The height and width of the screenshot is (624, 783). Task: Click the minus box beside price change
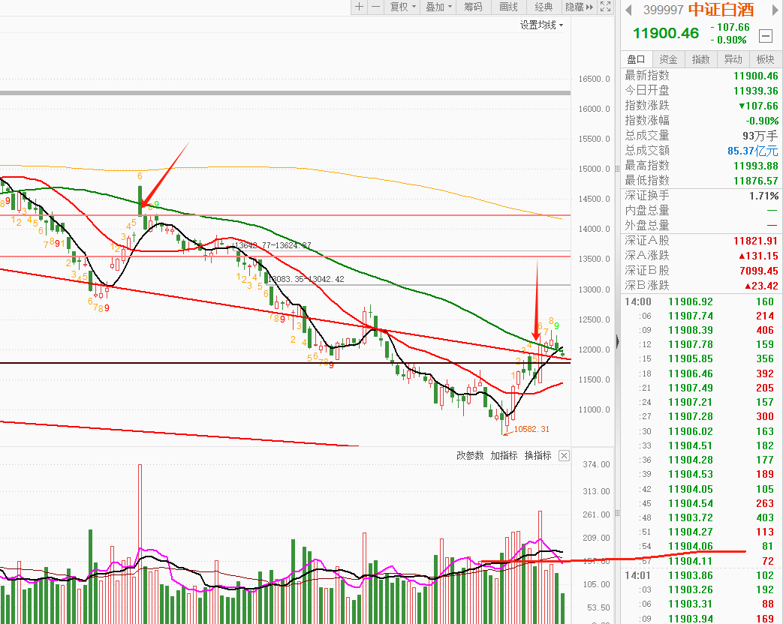766,36
